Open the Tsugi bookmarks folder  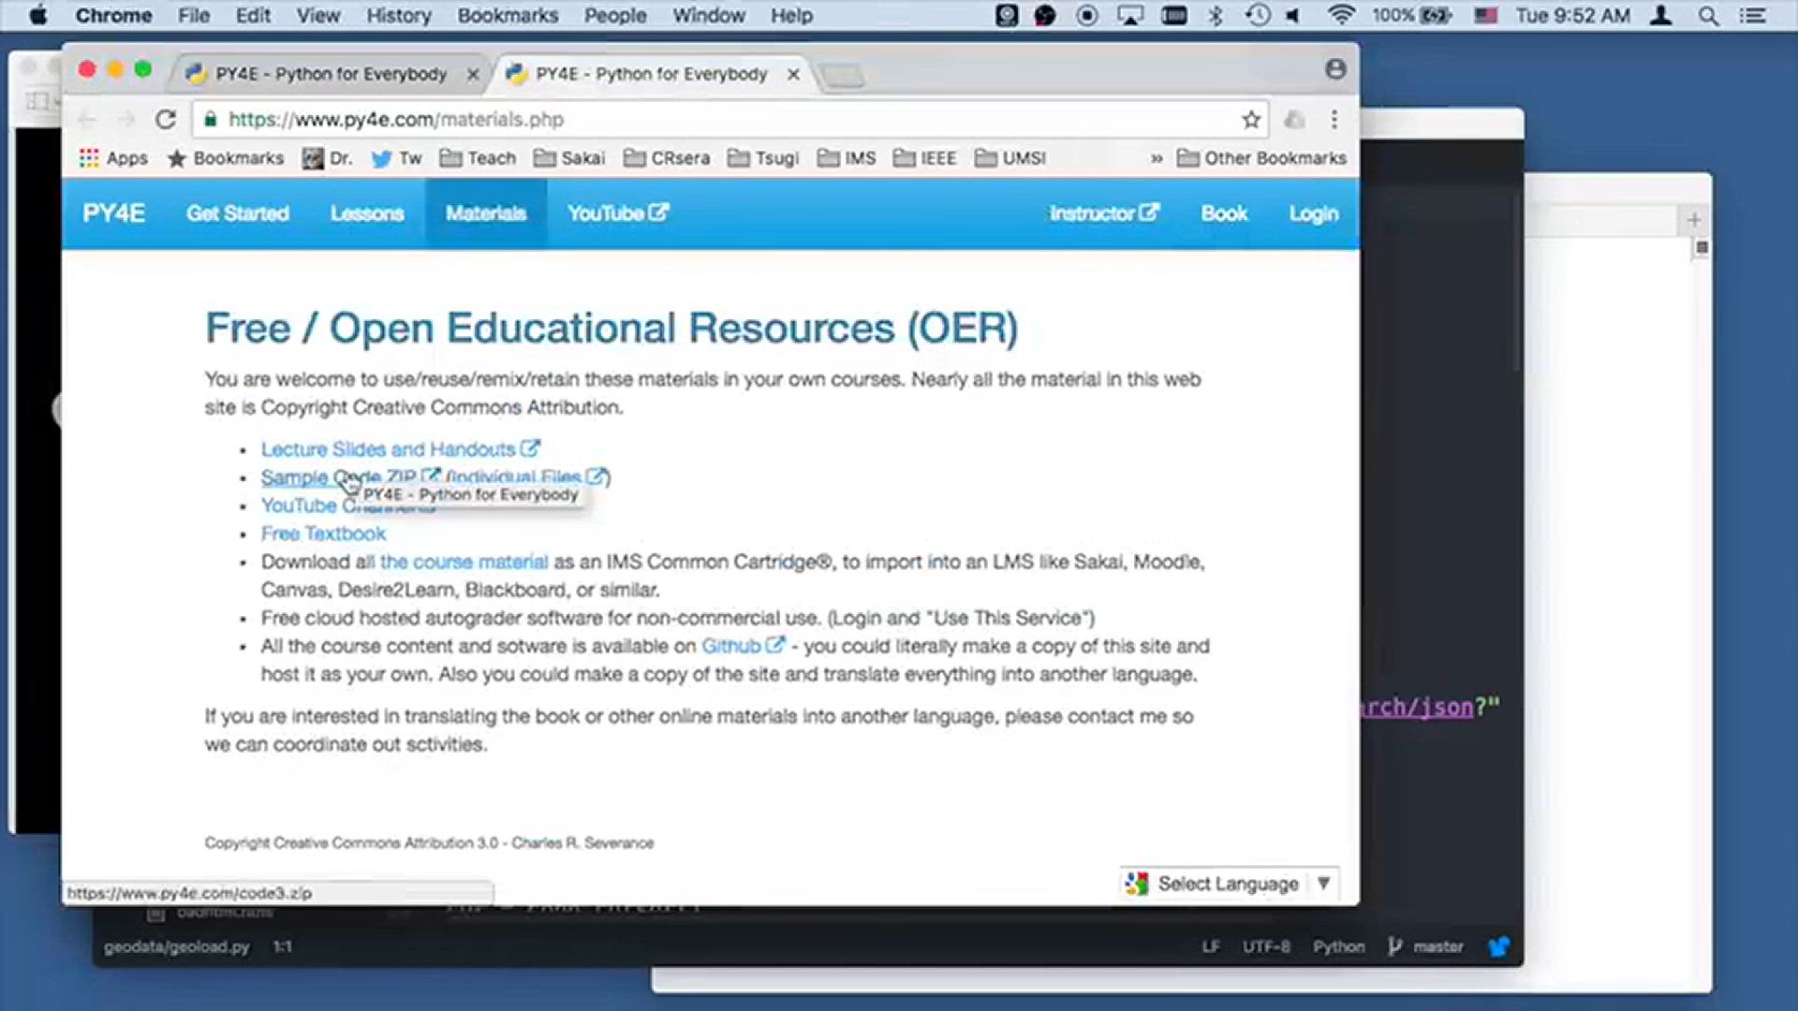click(763, 158)
